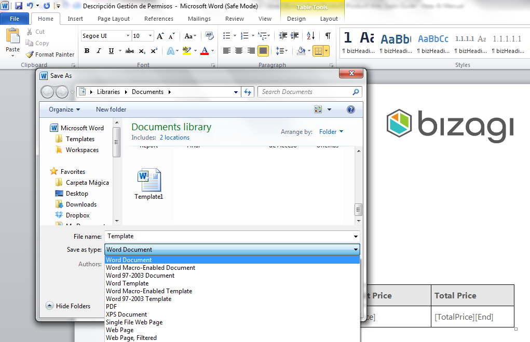Click Bullets list icon
The width and height of the screenshot is (530, 342).
click(x=226, y=36)
